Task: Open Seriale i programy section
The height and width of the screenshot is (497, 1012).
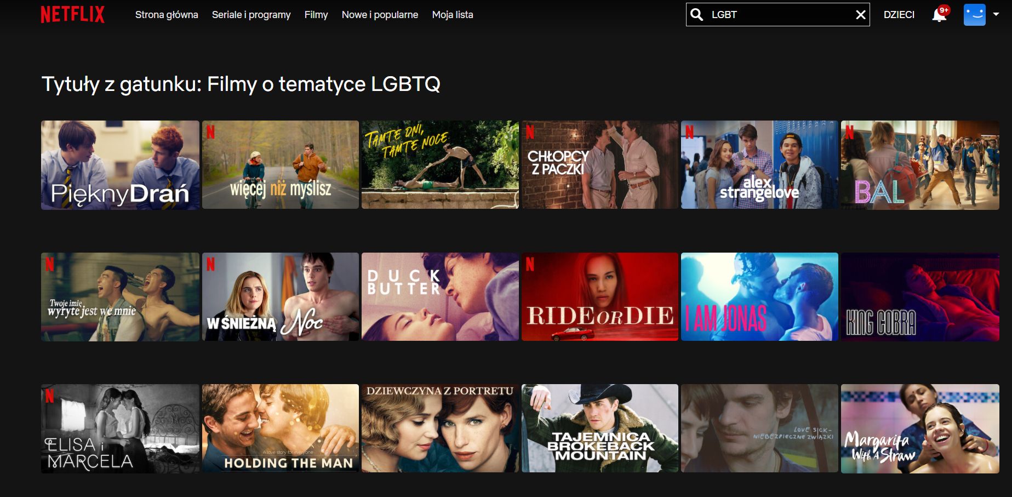Action: (x=251, y=15)
